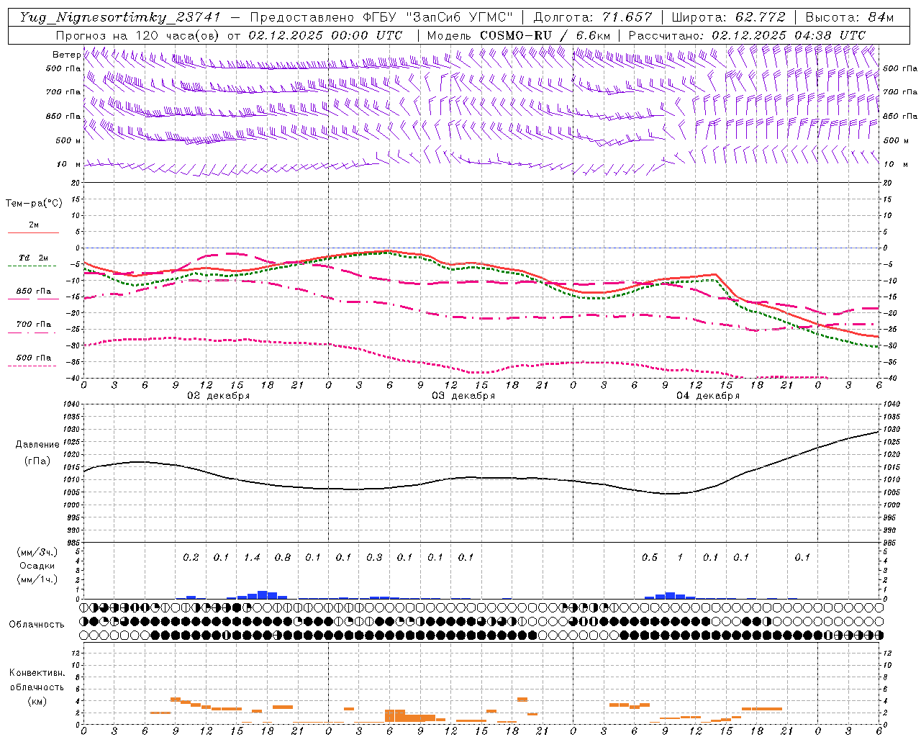921x737 pixels.
Task: Click the 04 декабря date label
Action: coord(708,396)
